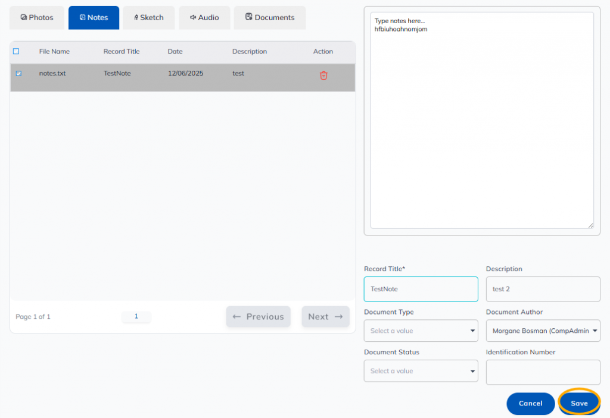Expand the Document Status dropdown
Image resolution: width=610 pixels, height=418 pixels.
tap(421, 371)
